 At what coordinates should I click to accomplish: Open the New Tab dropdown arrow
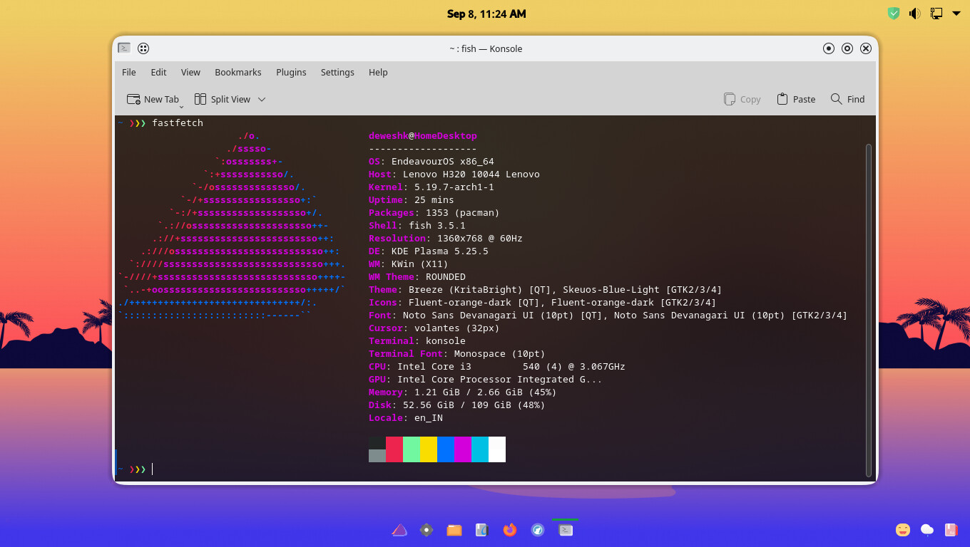tap(181, 106)
